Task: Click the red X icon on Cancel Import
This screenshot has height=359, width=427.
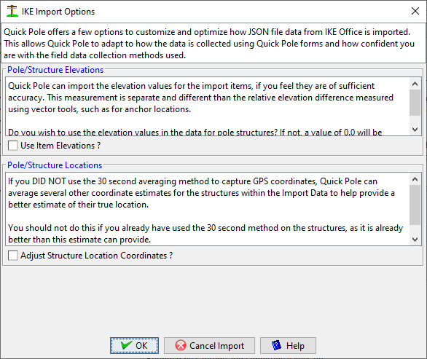Action: [x=181, y=345]
